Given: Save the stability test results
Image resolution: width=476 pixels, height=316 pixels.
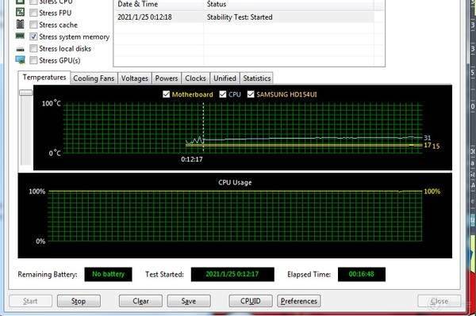Looking at the screenshot, I should 189,301.
